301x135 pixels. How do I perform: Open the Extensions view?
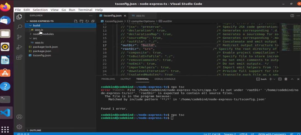19,57
